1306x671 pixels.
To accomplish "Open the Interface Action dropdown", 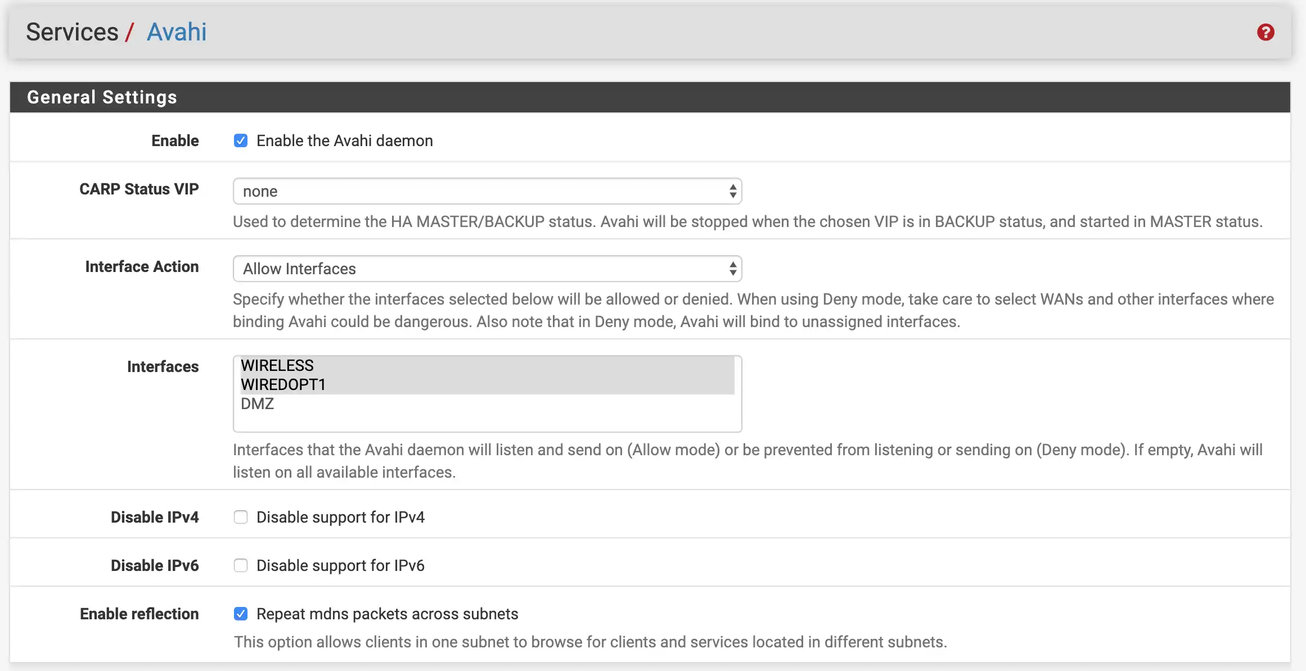I will [487, 269].
